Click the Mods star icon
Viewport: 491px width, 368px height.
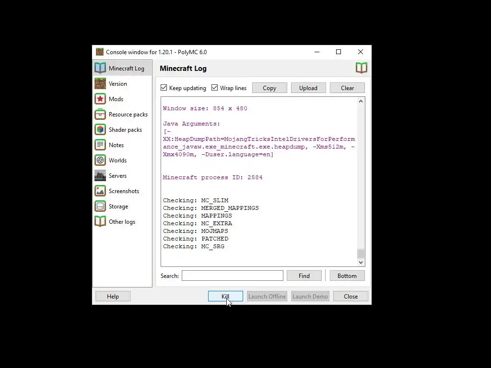(x=100, y=99)
